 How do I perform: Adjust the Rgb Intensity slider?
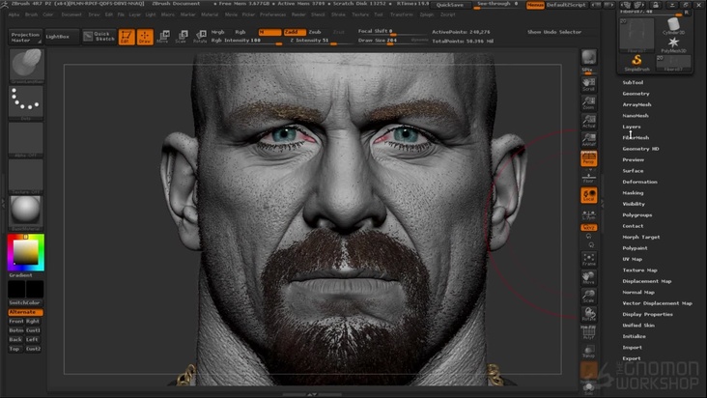coord(246,41)
